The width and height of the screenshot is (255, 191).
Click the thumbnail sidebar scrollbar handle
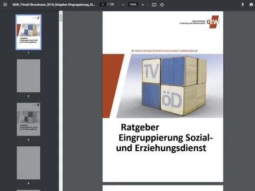[61, 18]
